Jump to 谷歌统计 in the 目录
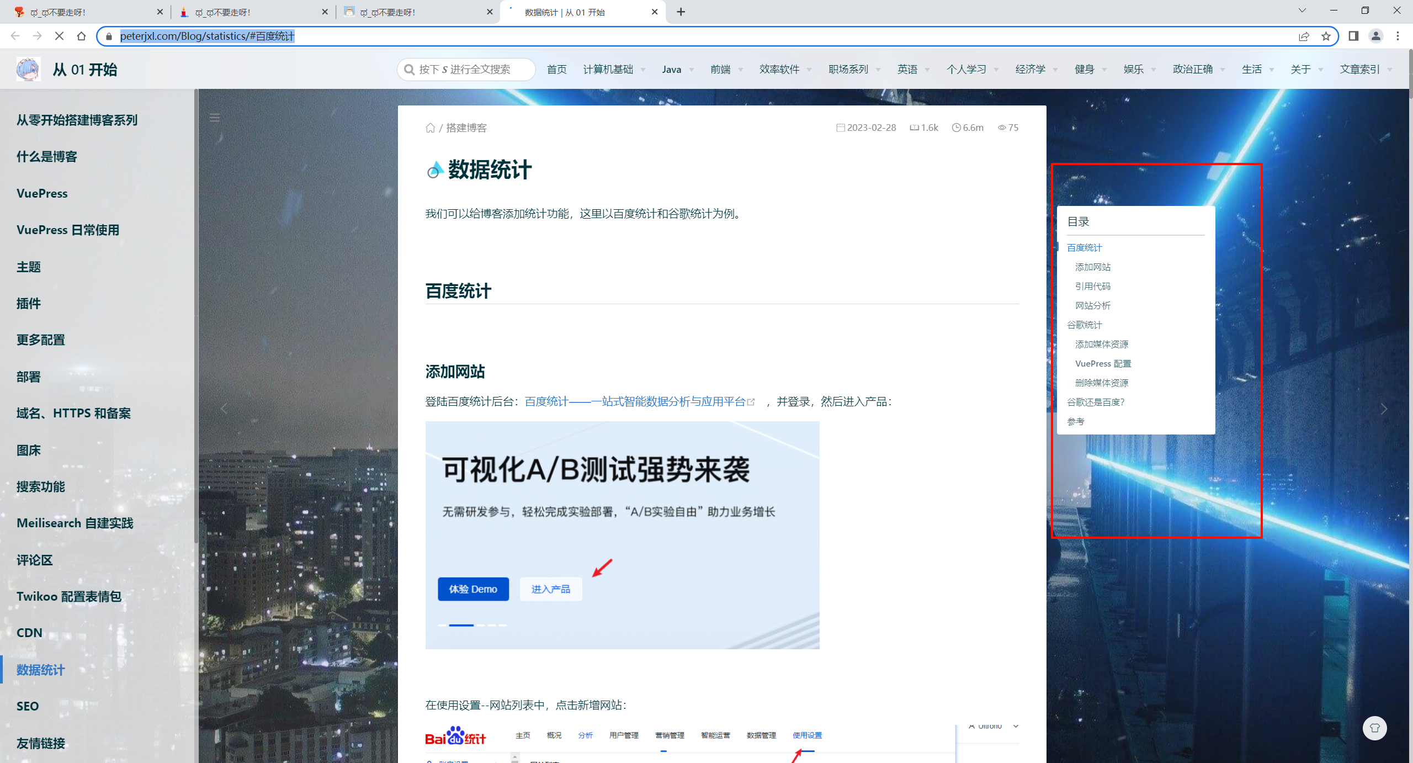Viewport: 1413px width, 763px height. (1084, 325)
